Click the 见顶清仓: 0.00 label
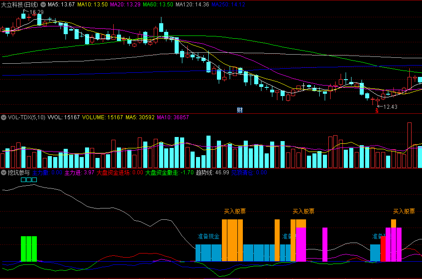The height and width of the screenshot is (279, 422). [249, 172]
